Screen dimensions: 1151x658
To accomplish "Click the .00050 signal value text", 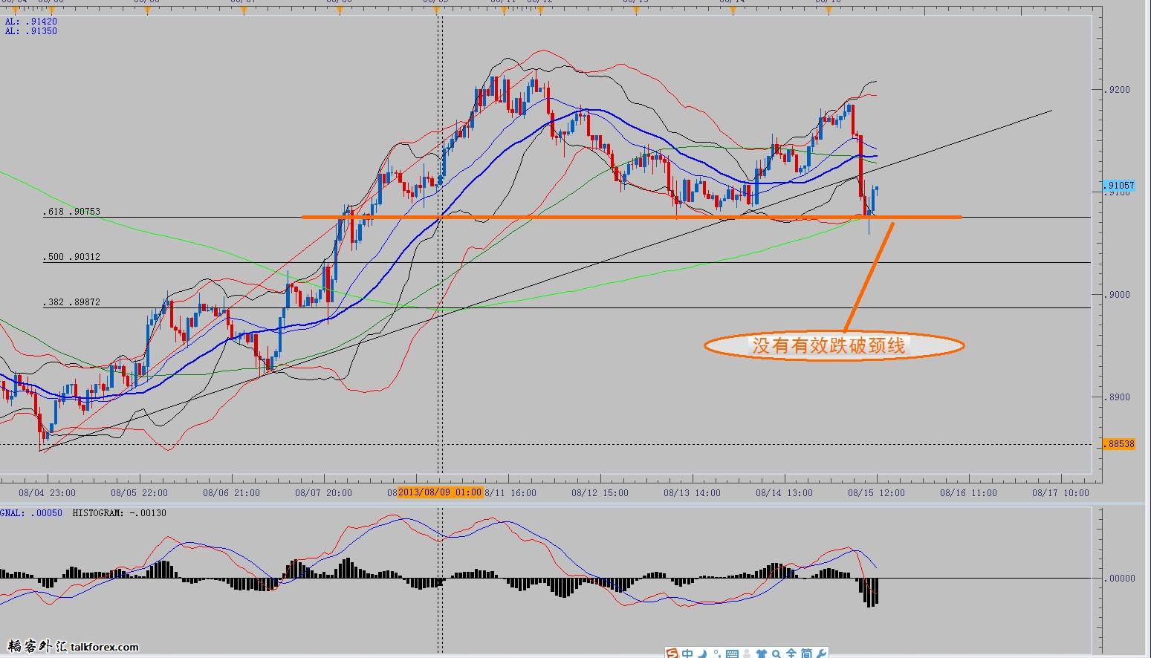I will tap(47, 513).
